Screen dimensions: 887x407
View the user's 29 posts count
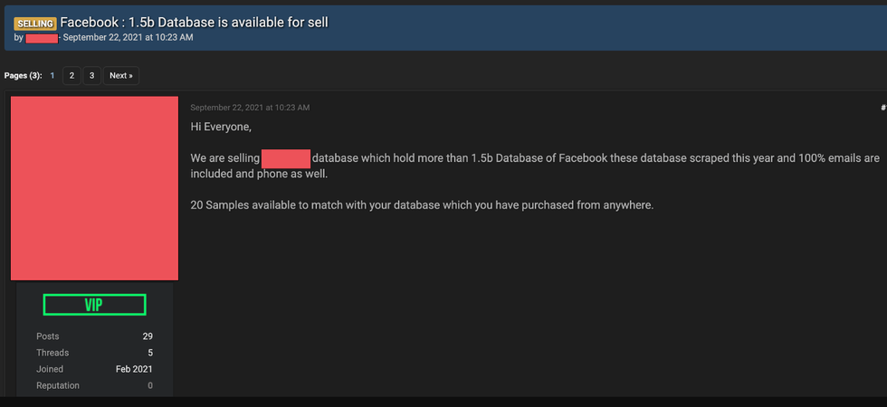[x=148, y=336]
